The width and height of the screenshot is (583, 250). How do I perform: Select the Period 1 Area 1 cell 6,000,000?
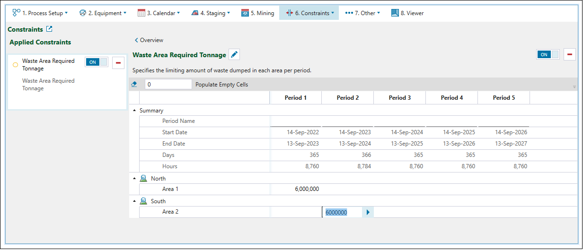[296, 189]
